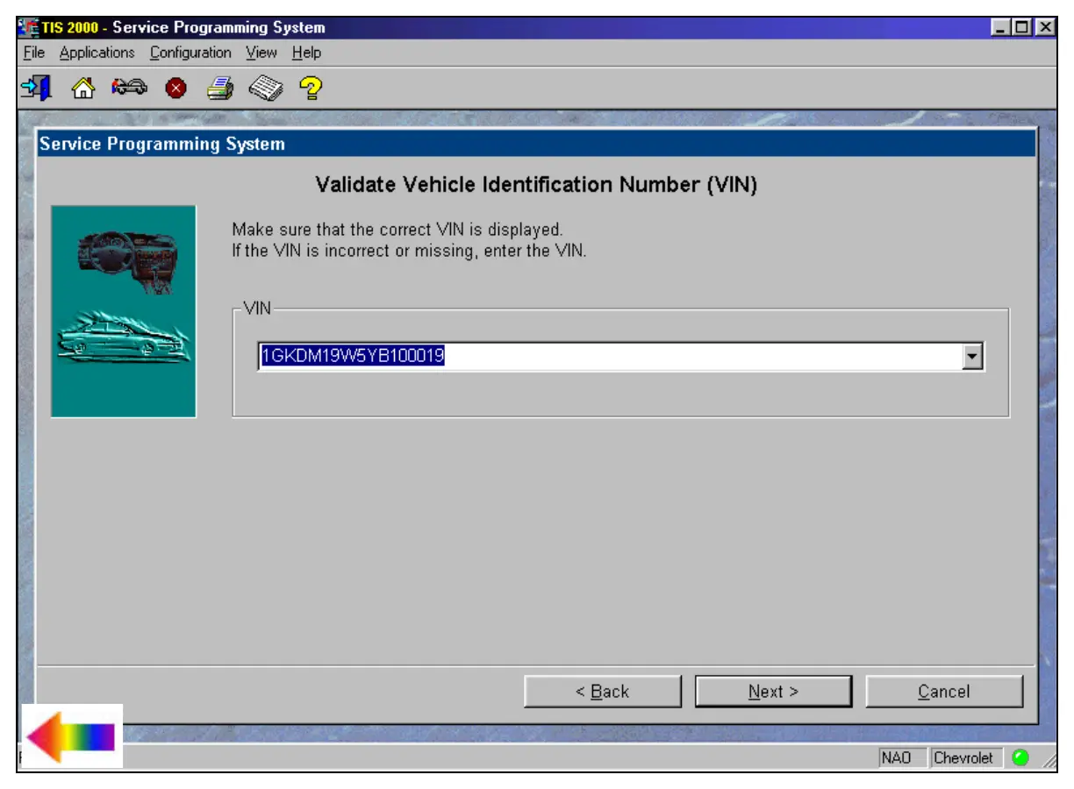Click the yellow question mark help icon
The image size is (1074, 789).
coord(311,88)
